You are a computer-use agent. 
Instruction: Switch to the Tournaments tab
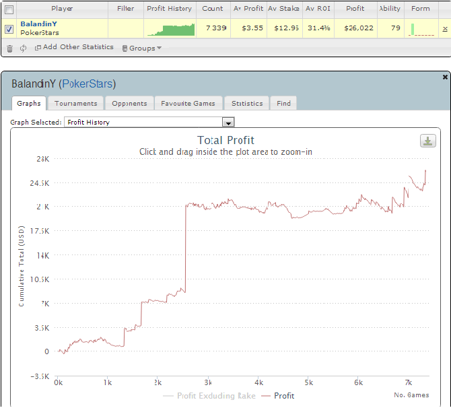(76, 103)
